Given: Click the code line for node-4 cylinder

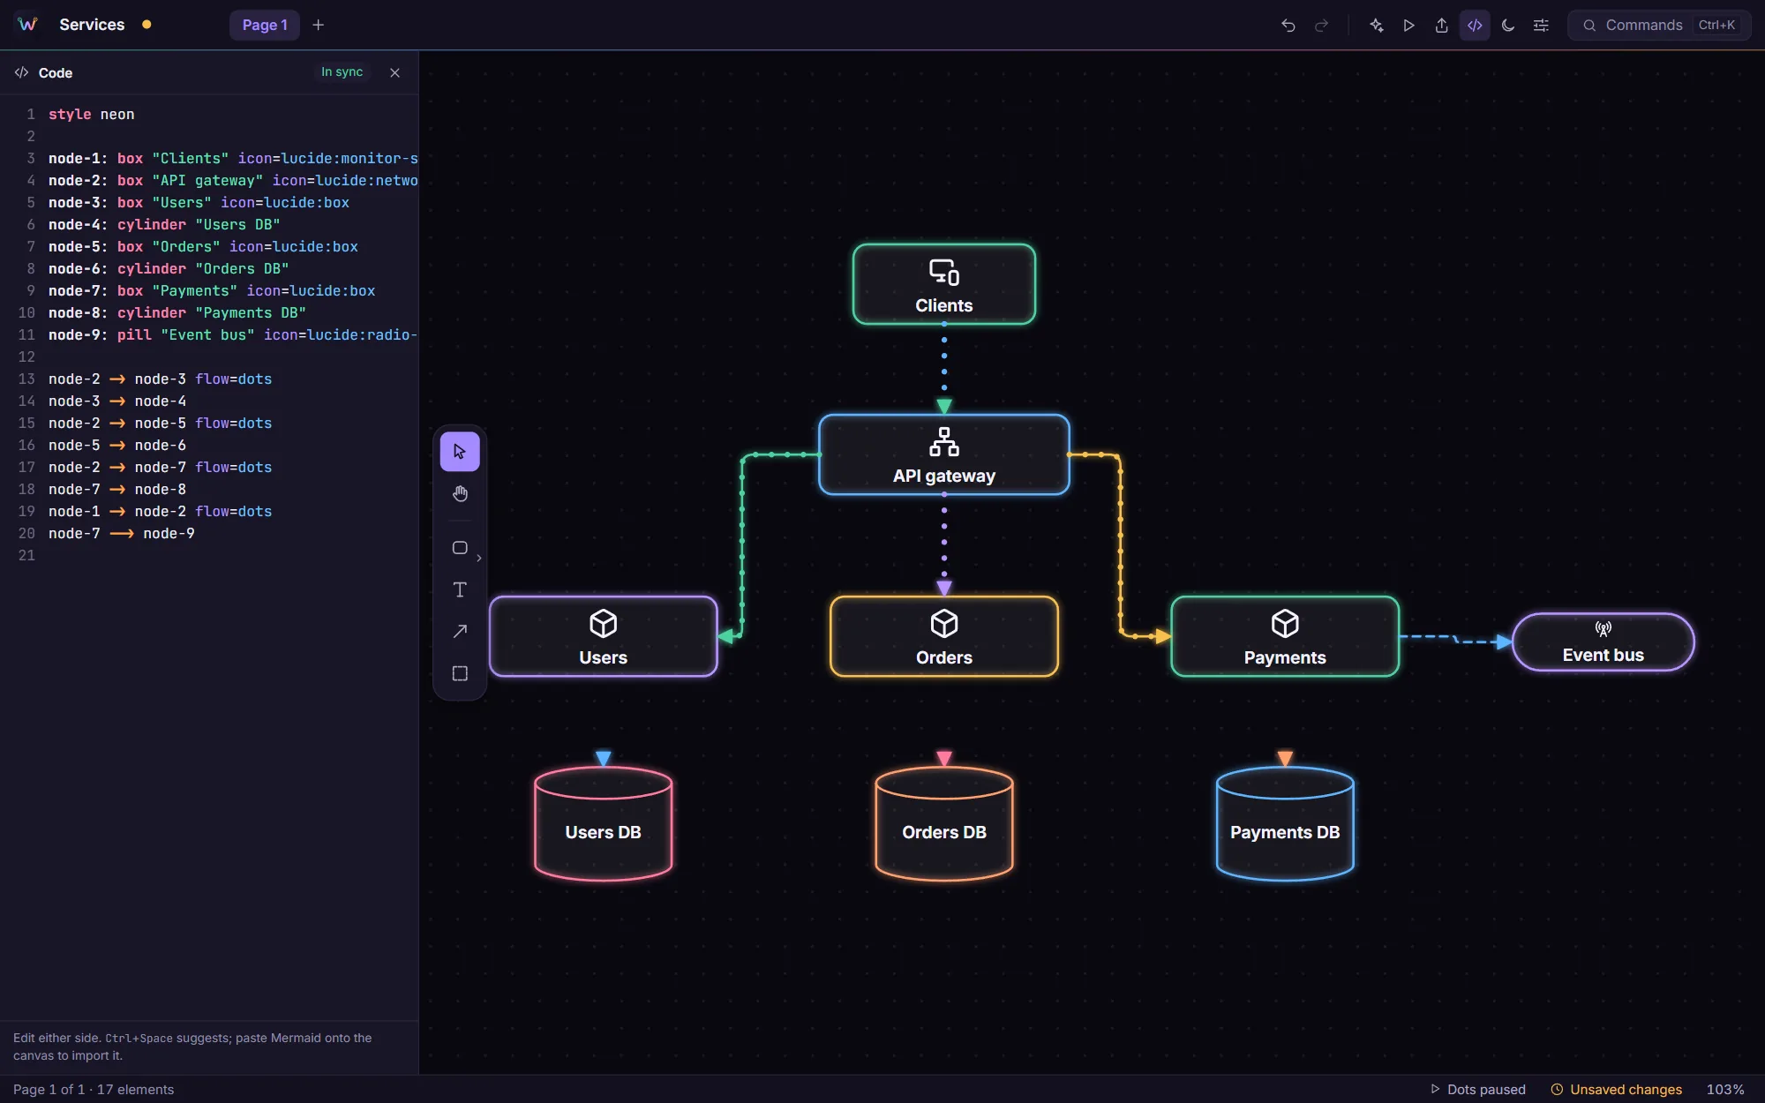Looking at the screenshot, I should point(164,224).
